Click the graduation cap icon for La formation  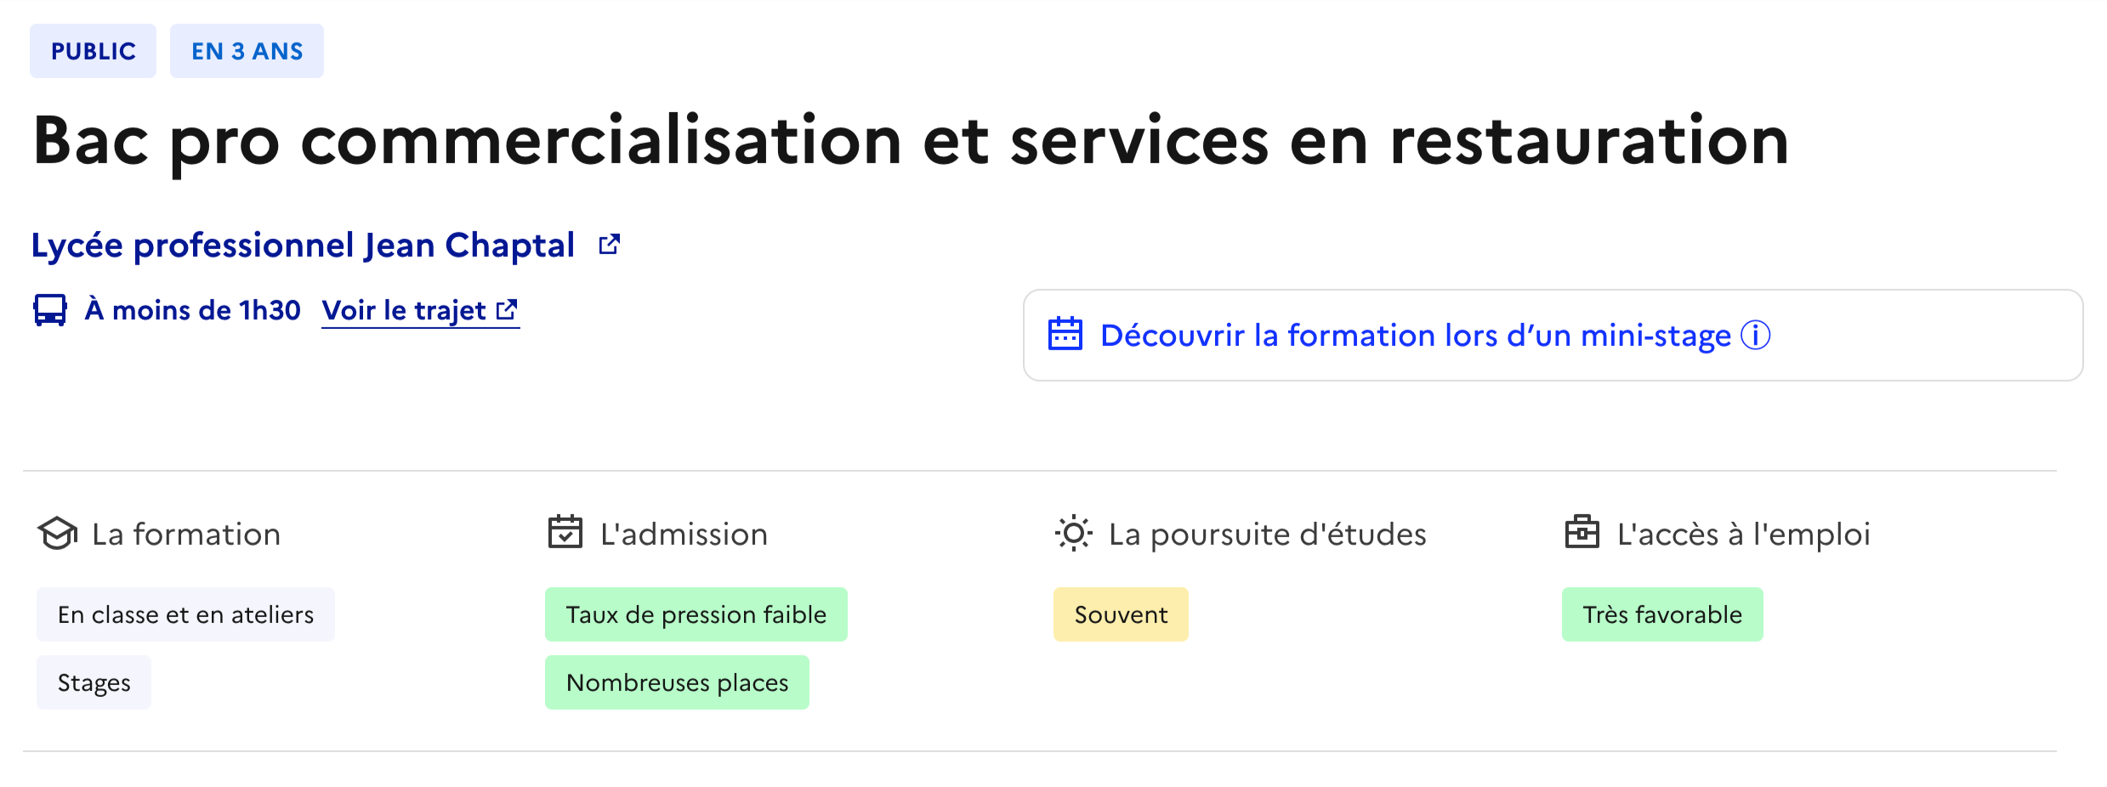pyautogui.click(x=57, y=534)
